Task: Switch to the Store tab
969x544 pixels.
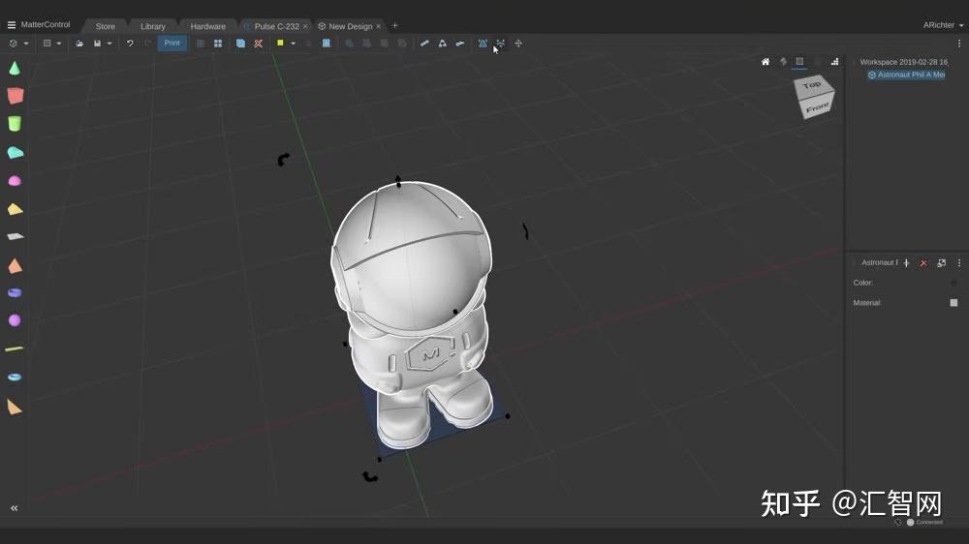Action: [x=105, y=26]
